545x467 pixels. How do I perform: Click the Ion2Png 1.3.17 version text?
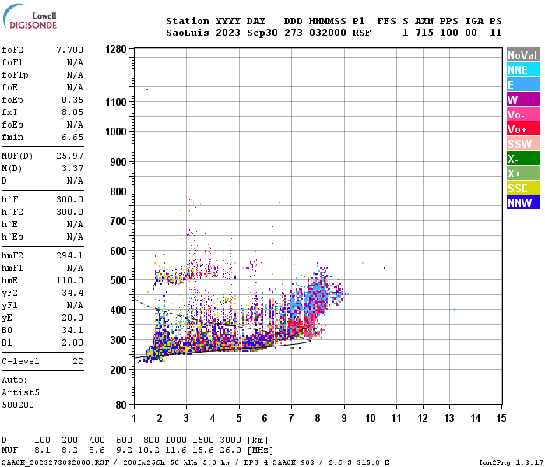(x=511, y=462)
